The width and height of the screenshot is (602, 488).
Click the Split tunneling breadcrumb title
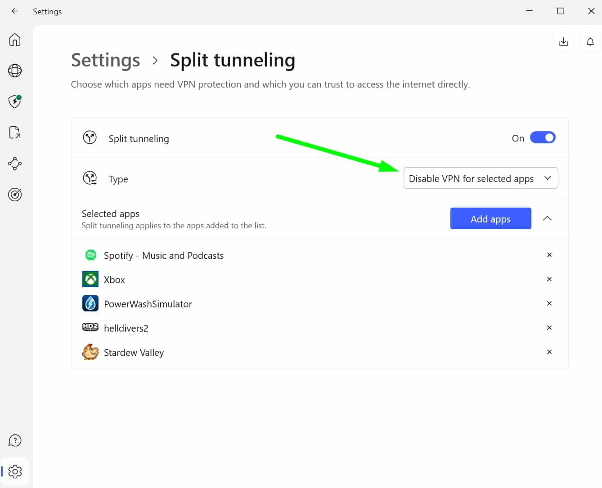233,60
